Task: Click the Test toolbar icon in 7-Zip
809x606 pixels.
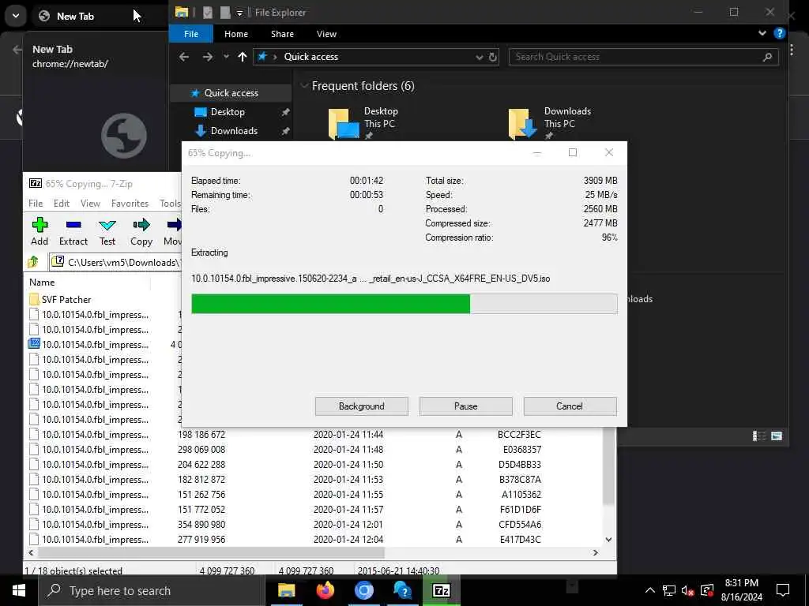Action: 107,231
